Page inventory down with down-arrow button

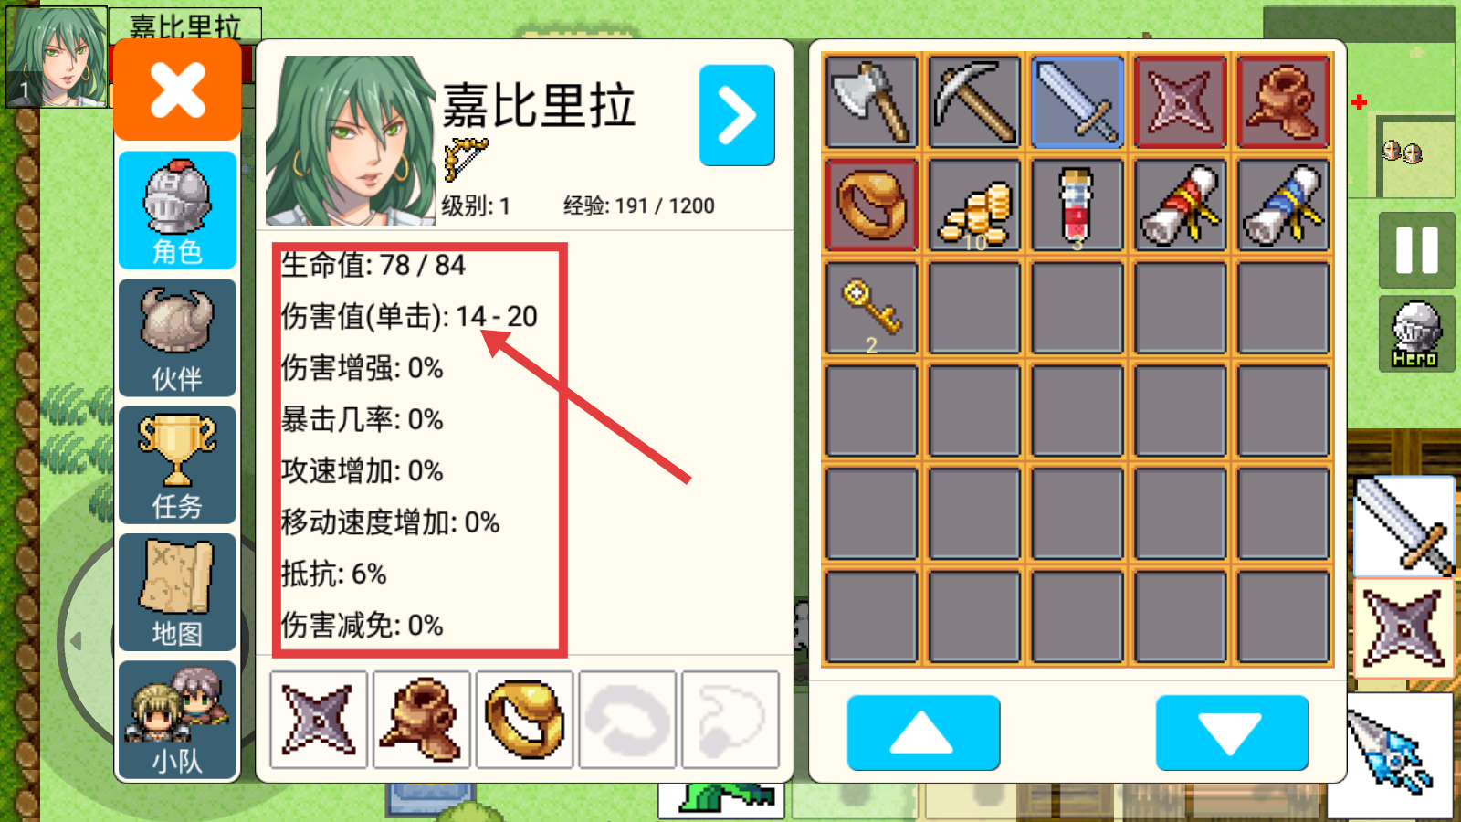(x=1232, y=732)
